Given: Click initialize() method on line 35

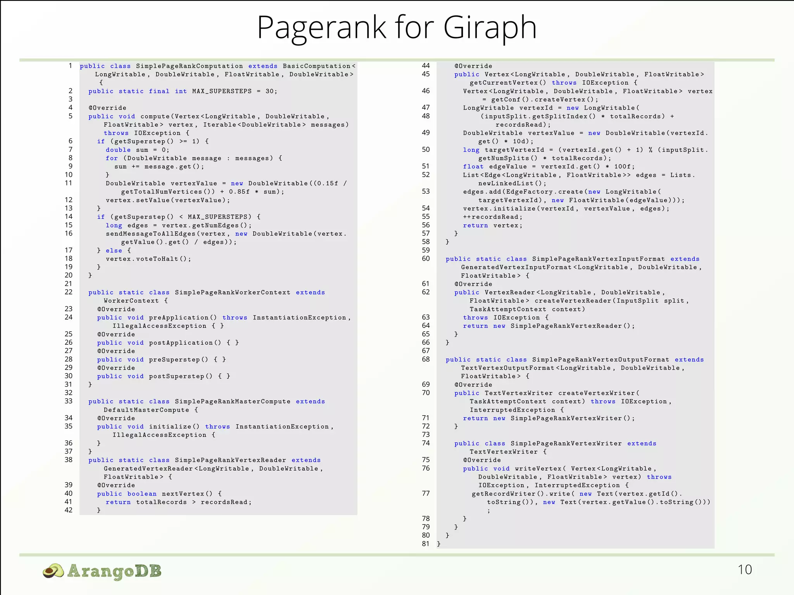Looking at the screenshot, I should 174,426.
